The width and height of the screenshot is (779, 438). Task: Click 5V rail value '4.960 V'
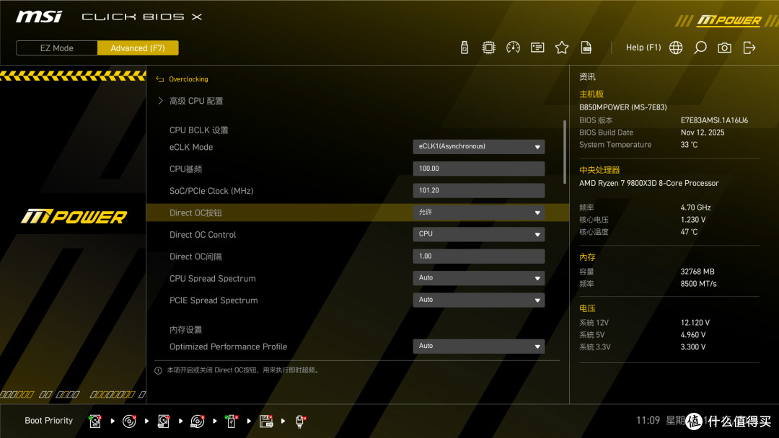[x=693, y=335]
